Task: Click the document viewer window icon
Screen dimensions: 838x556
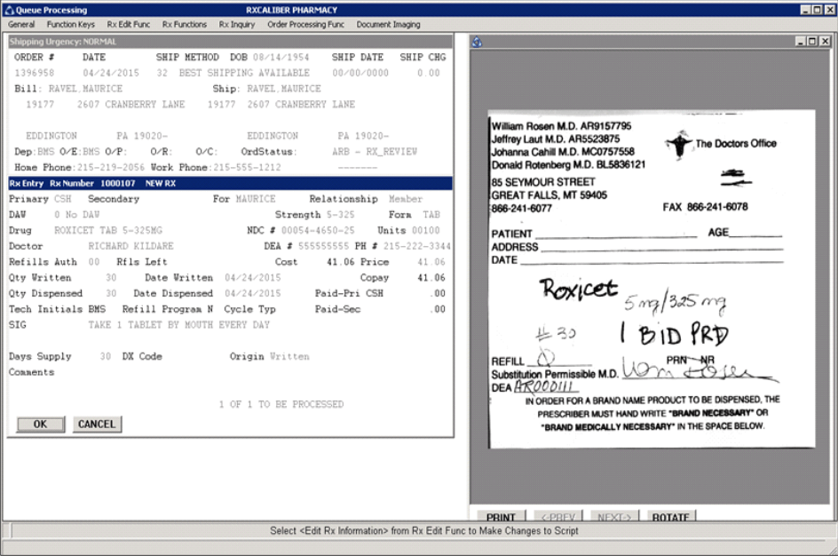Action: click(477, 42)
